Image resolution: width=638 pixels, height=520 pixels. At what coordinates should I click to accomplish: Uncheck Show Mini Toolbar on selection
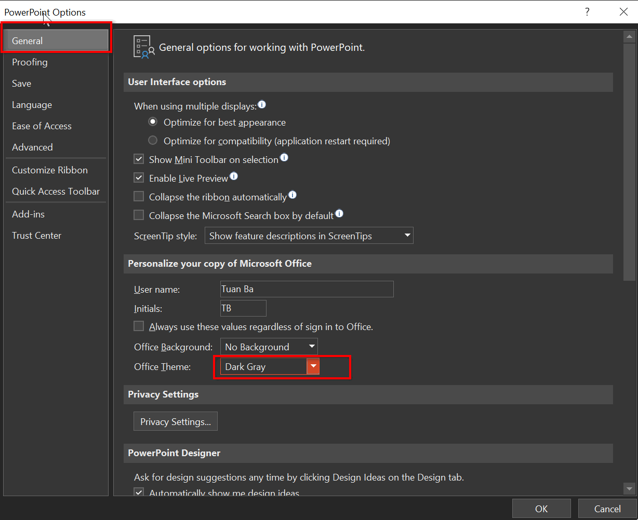point(139,160)
